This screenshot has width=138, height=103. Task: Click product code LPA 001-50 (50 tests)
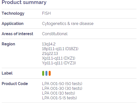(62, 84)
